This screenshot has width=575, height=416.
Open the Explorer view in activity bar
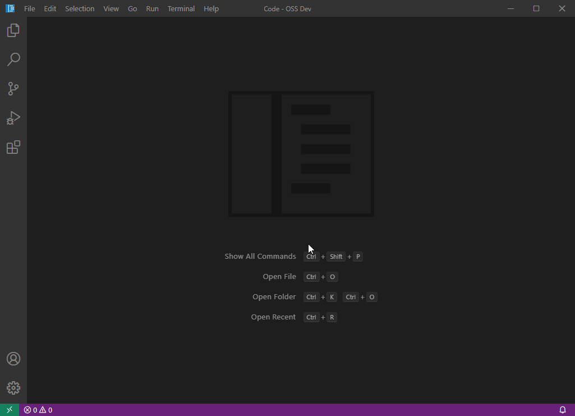click(x=13, y=30)
